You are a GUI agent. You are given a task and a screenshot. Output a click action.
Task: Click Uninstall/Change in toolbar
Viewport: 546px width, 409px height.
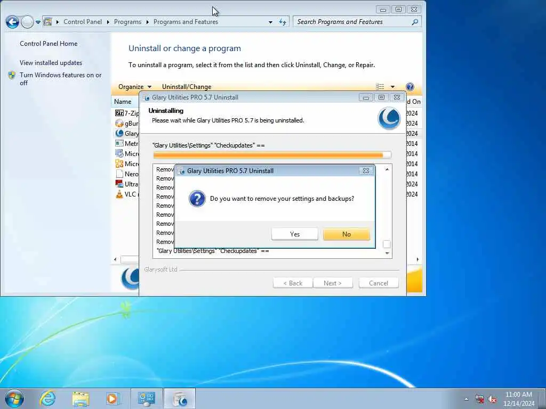click(187, 87)
